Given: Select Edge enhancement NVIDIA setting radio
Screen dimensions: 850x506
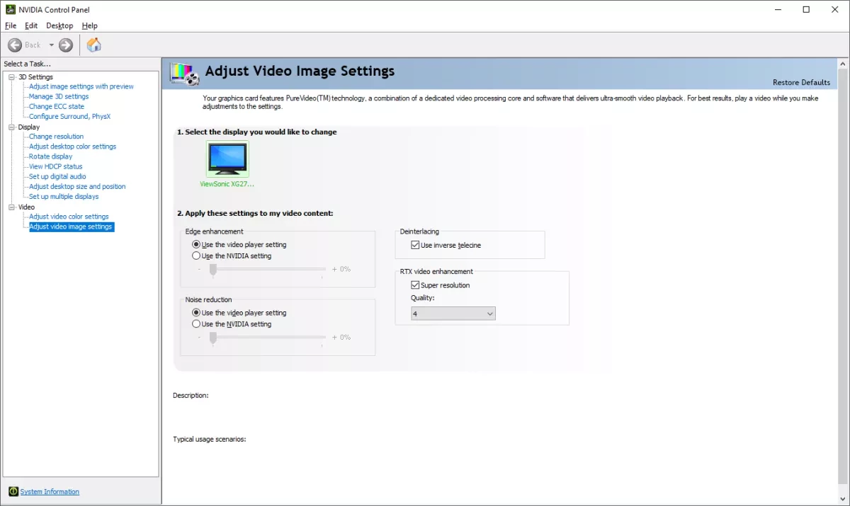Looking at the screenshot, I should coord(196,255).
